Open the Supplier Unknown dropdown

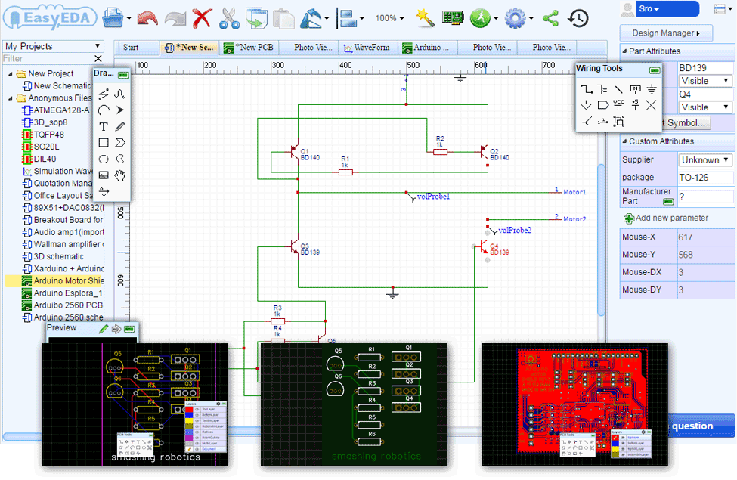(705, 160)
